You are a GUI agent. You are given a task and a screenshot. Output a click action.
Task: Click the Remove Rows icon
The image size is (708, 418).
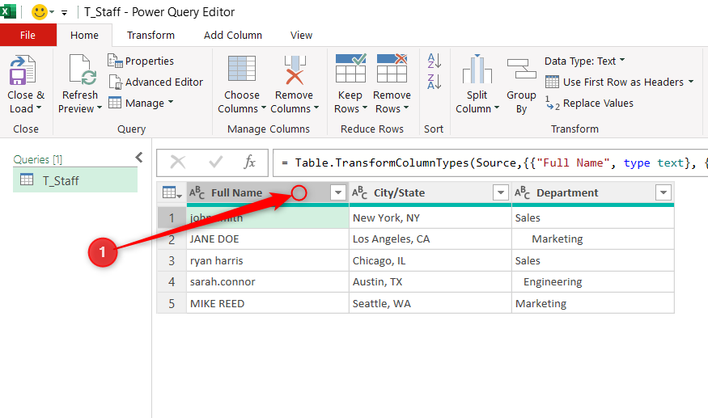point(392,68)
